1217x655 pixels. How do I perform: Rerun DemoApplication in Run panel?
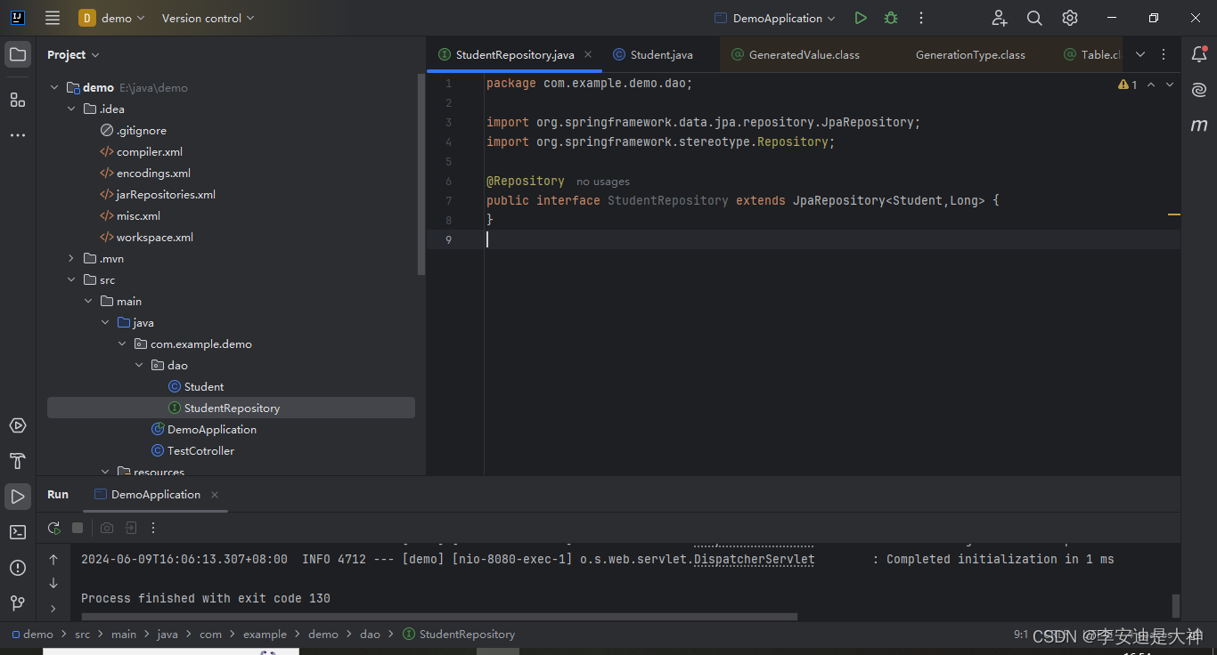(54, 528)
